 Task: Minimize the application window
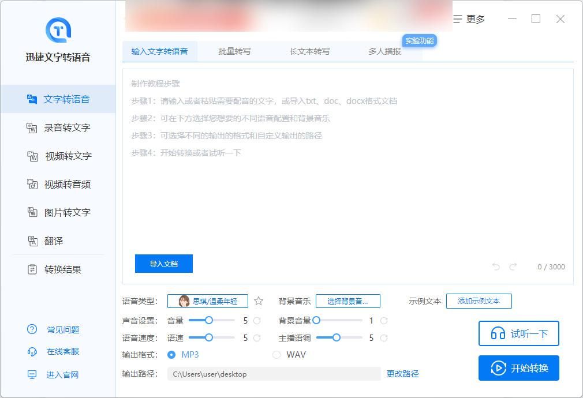pyautogui.click(x=513, y=19)
